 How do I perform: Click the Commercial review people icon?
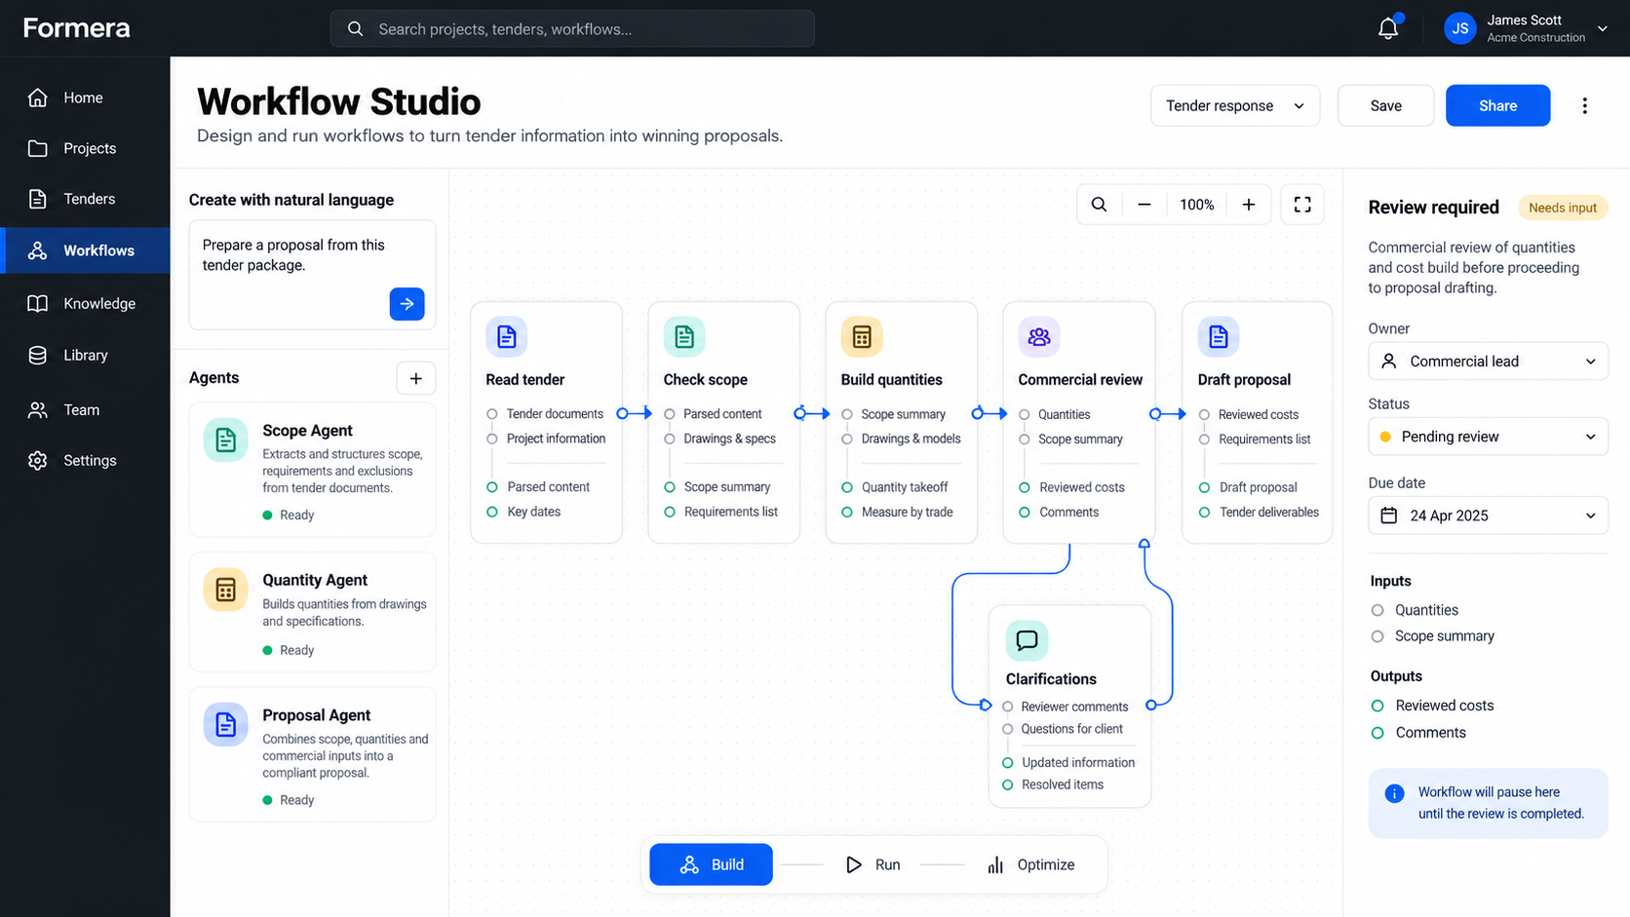pos(1039,336)
